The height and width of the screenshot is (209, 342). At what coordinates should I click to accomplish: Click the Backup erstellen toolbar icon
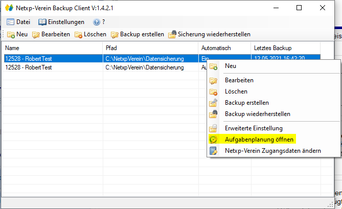115,35
